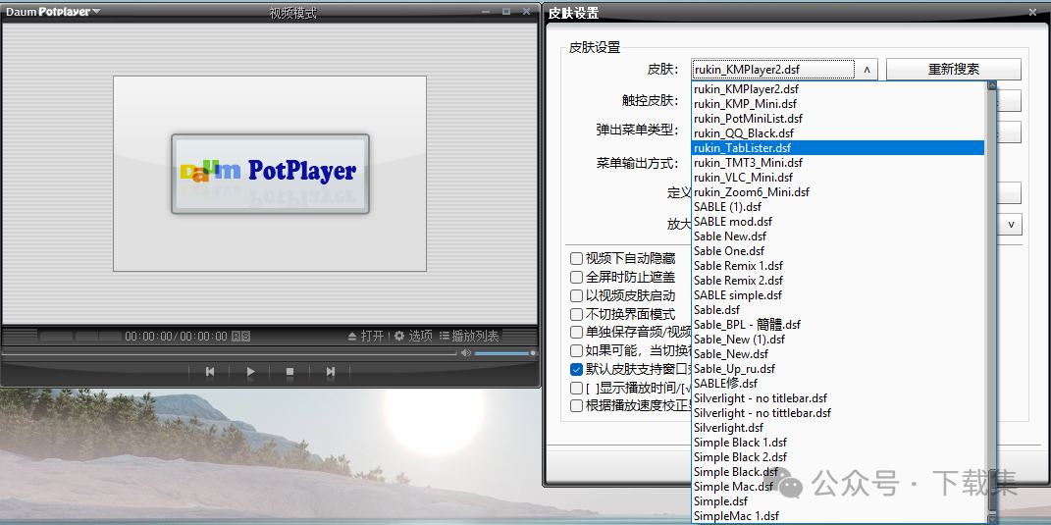Viewport: 1051px width, 525px height.
Task: Stop playback in PotPlayer
Action: pyautogui.click(x=290, y=371)
